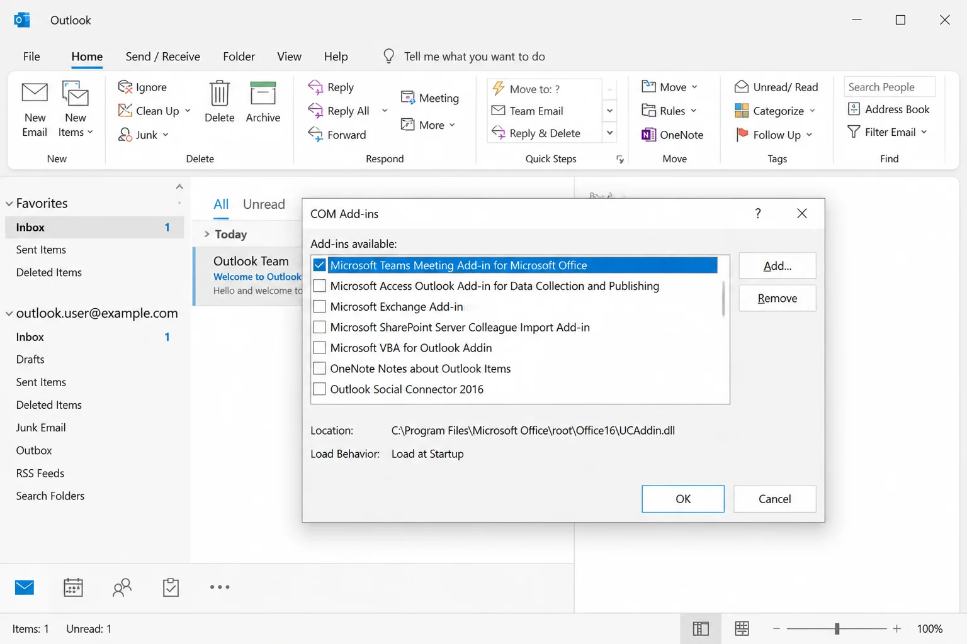
Task: Reply with a Meeting
Action: (x=430, y=98)
